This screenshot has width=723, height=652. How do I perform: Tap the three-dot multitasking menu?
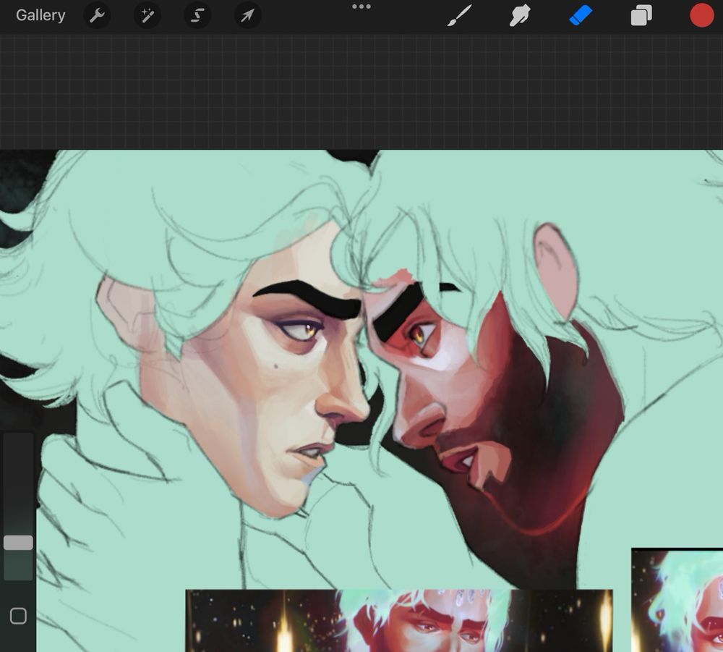[361, 7]
